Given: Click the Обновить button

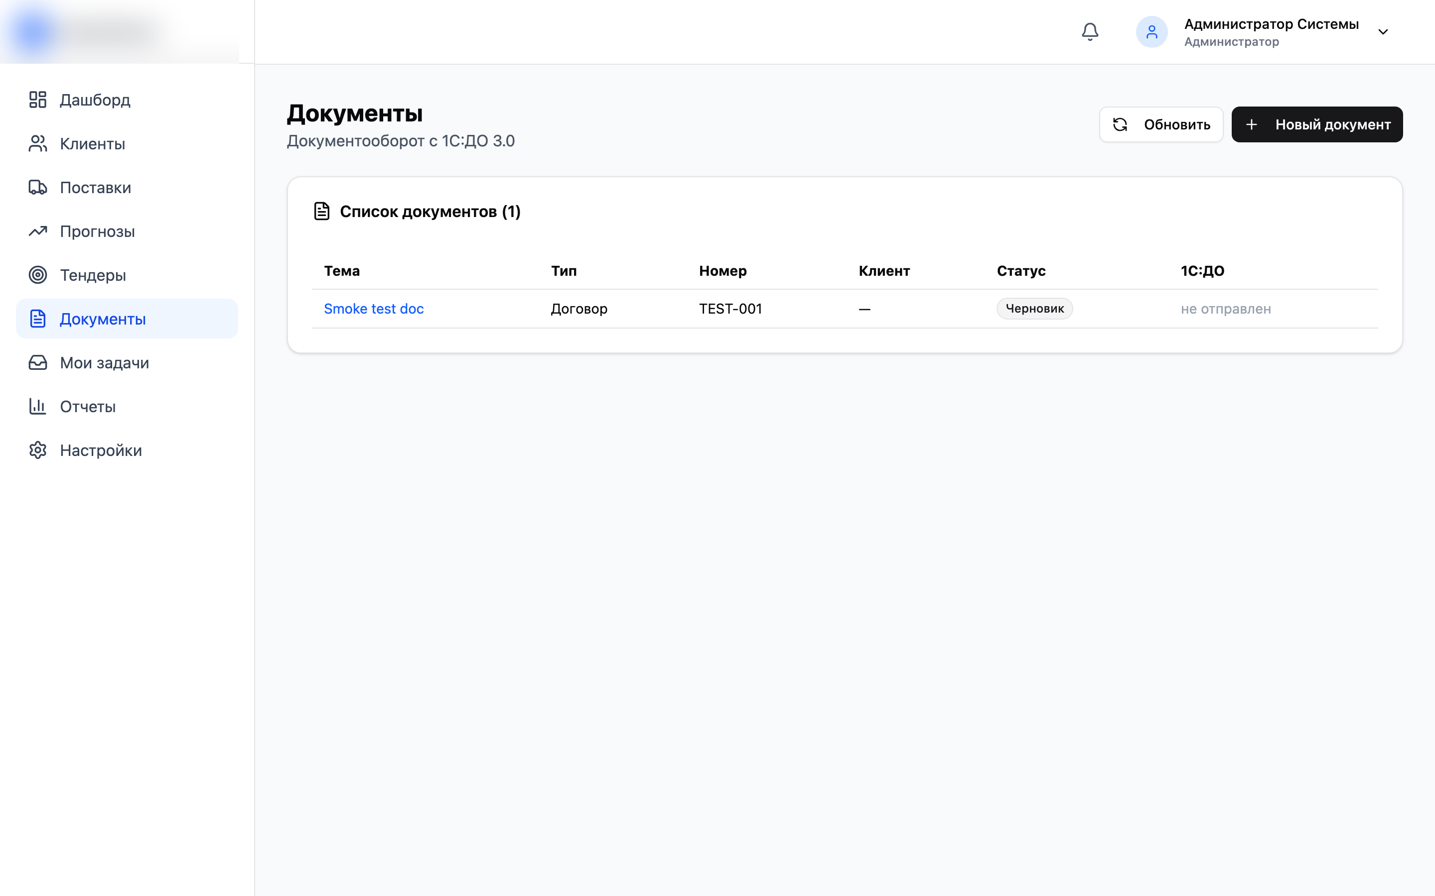Looking at the screenshot, I should (1161, 124).
